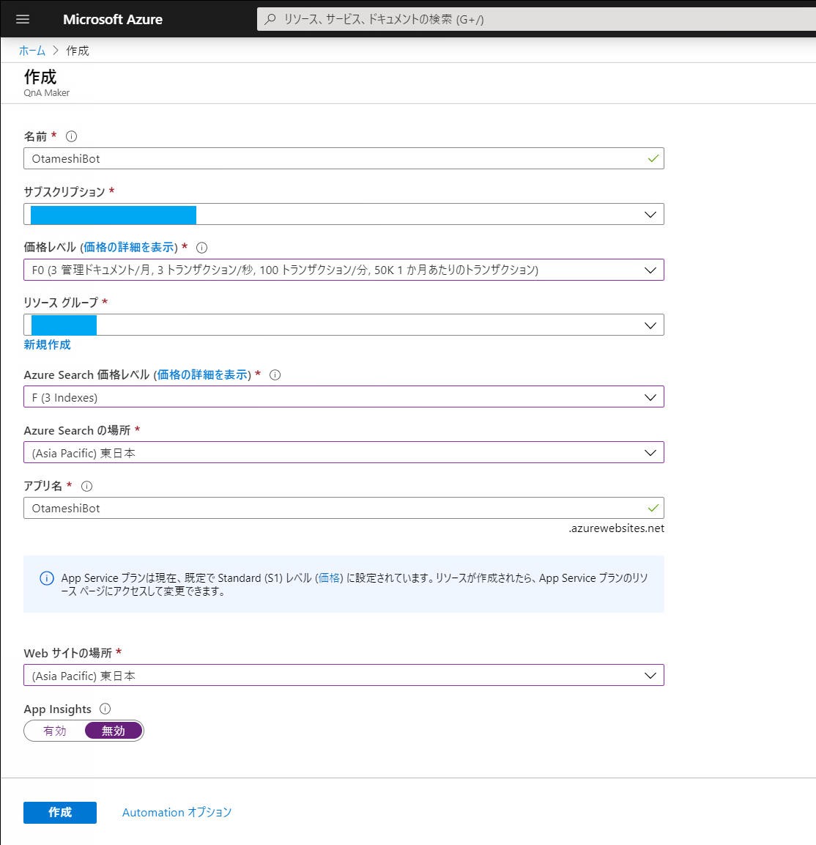Screen dimensions: 816x845
Task: Click the info icon next to App Insights
Action: pyautogui.click(x=105, y=709)
